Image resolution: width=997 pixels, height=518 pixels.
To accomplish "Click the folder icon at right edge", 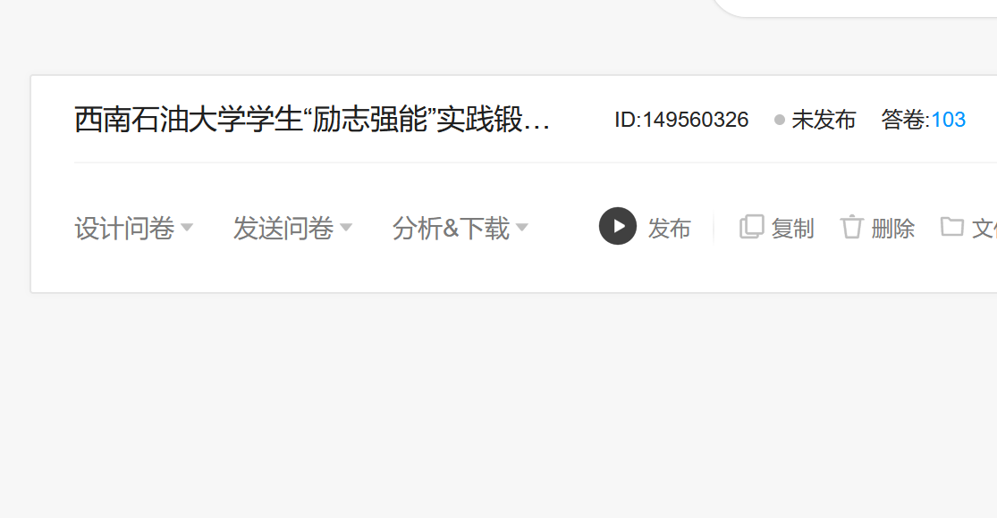I will pyautogui.click(x=952, y=226).
